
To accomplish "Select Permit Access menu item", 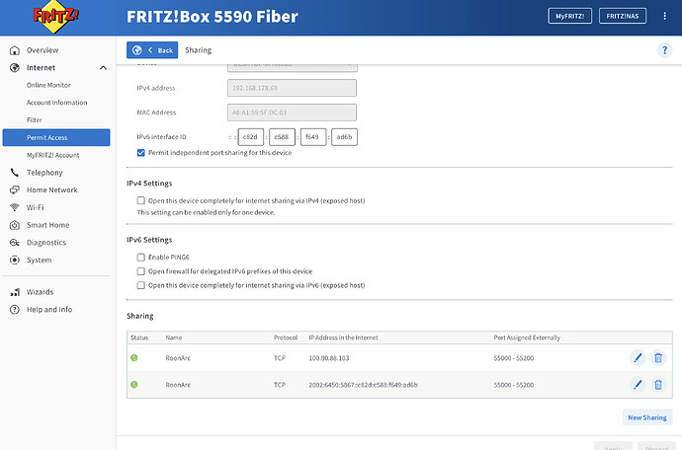I will (56, 137).
